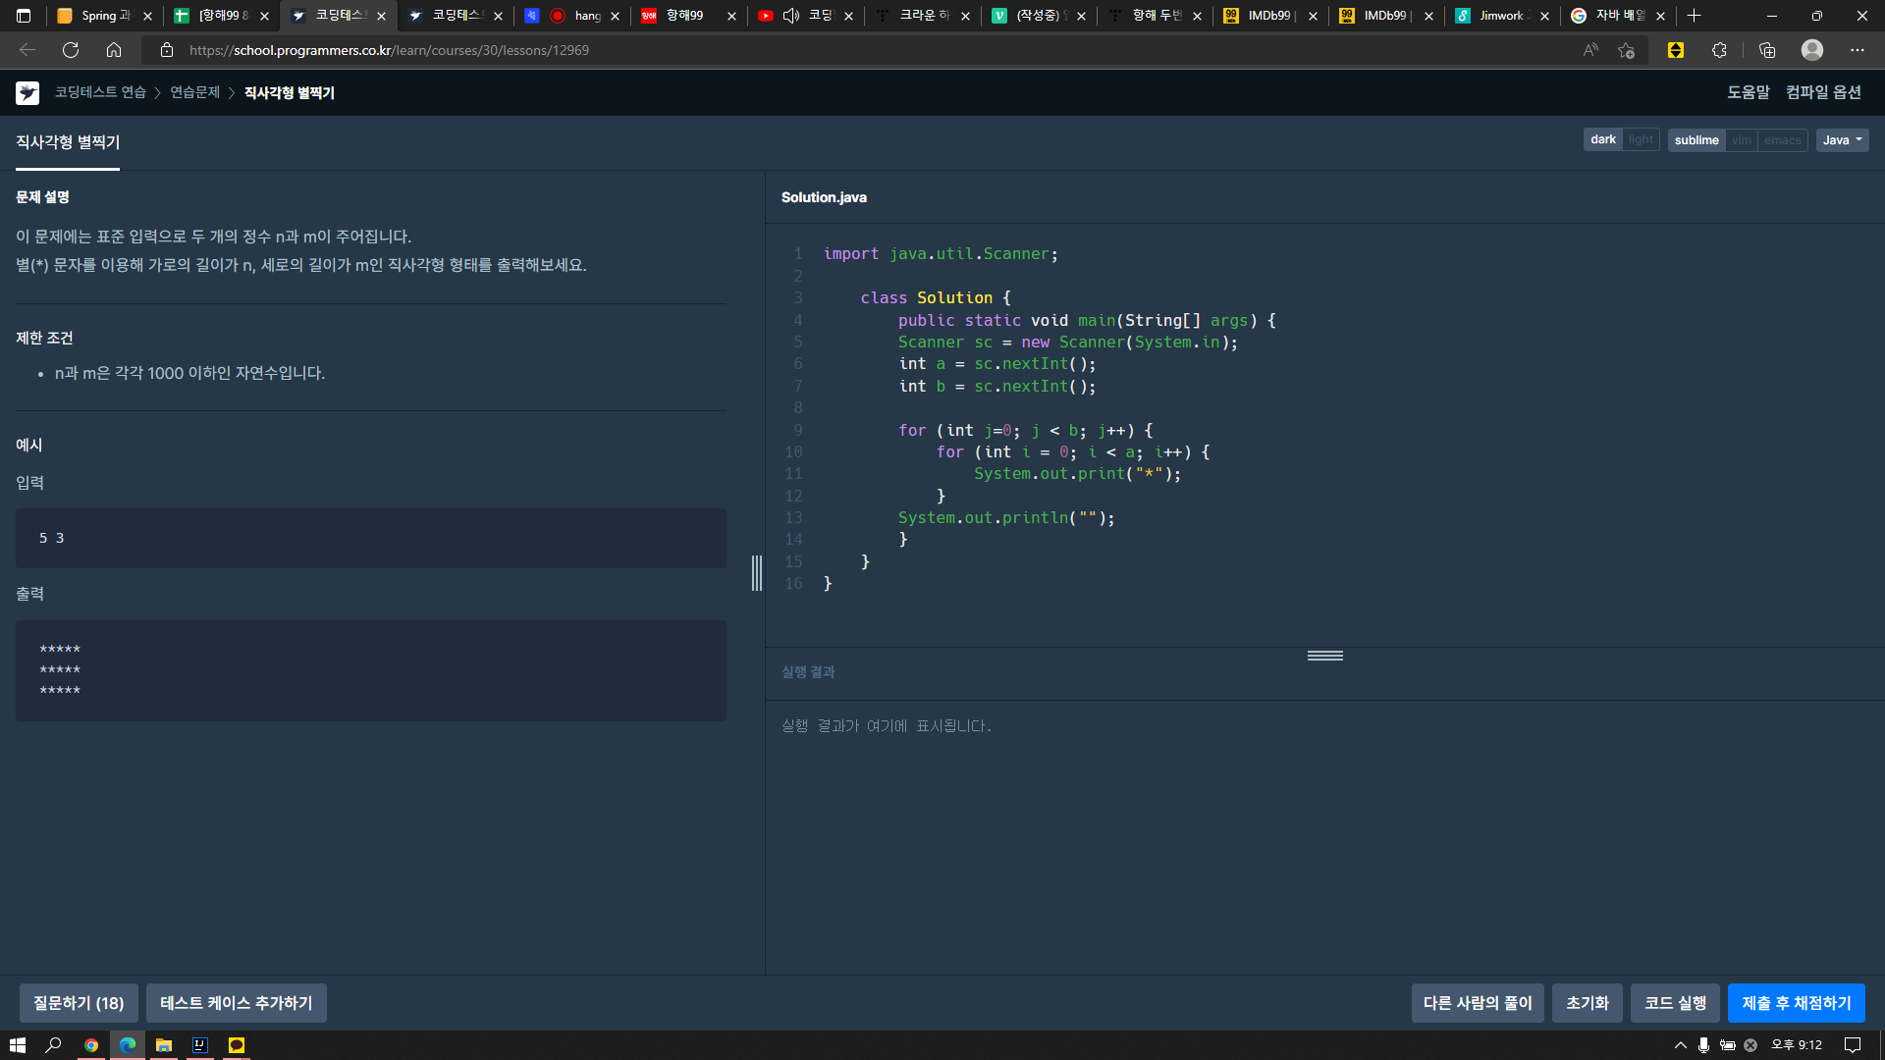Mute audio on the YouTube tab

point(791,16)
